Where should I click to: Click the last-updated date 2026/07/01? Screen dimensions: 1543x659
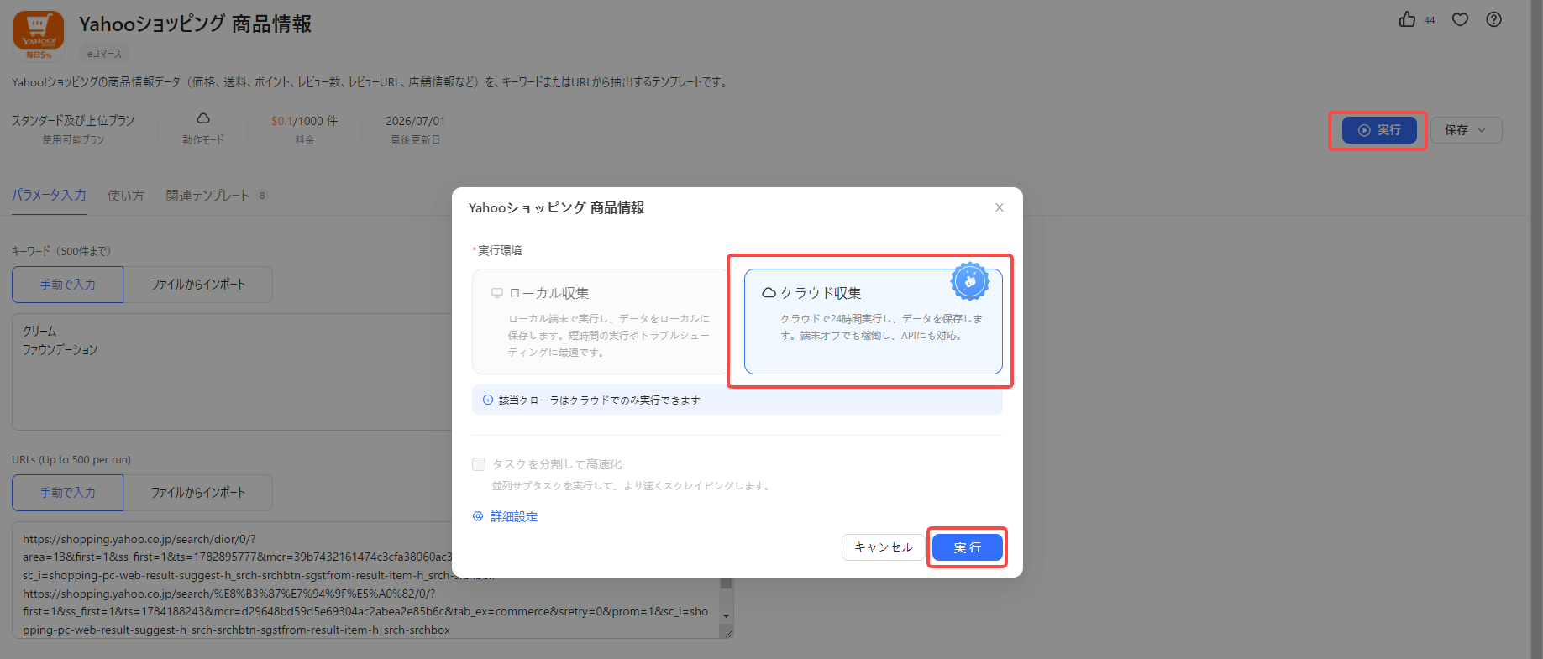416,121
